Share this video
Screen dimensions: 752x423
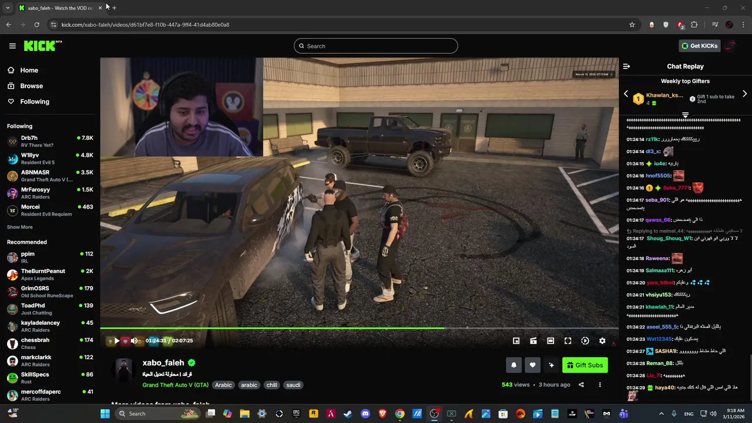pyautogui.click(x=581, y=385)
